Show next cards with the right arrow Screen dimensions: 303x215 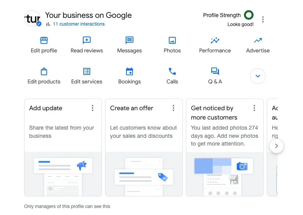pyautogui.click(x=277, y=146)
